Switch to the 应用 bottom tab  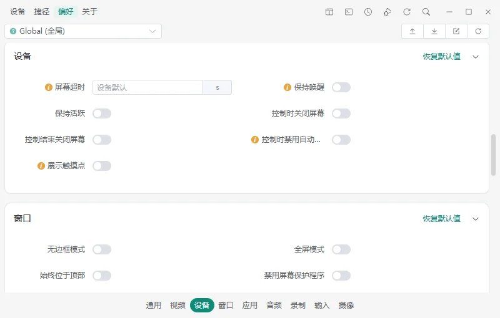coord(249,306)
